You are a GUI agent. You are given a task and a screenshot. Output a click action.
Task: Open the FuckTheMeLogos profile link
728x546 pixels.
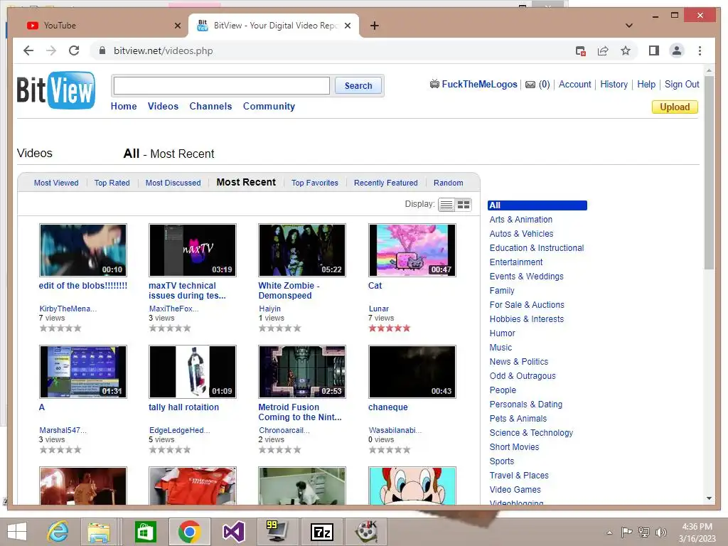point(479,85)
